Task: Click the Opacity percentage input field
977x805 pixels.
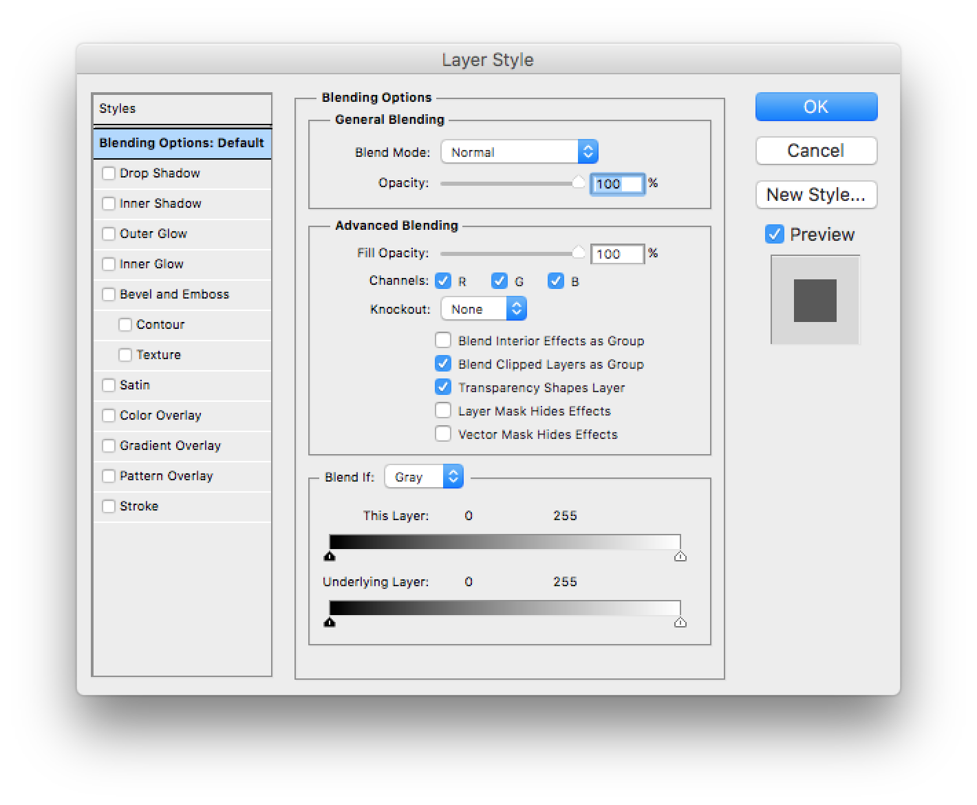Action: click(x=617, y=184)
